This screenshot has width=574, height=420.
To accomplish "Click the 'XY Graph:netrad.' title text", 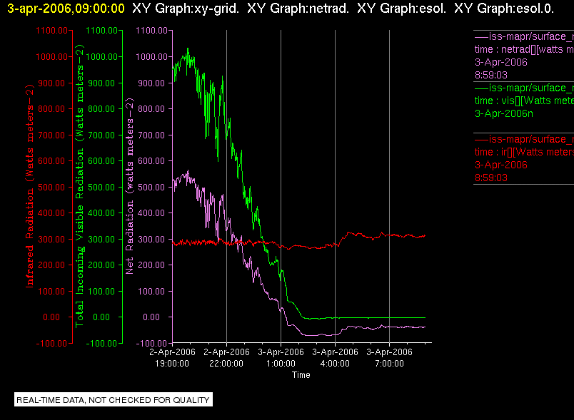I will 298,9.
